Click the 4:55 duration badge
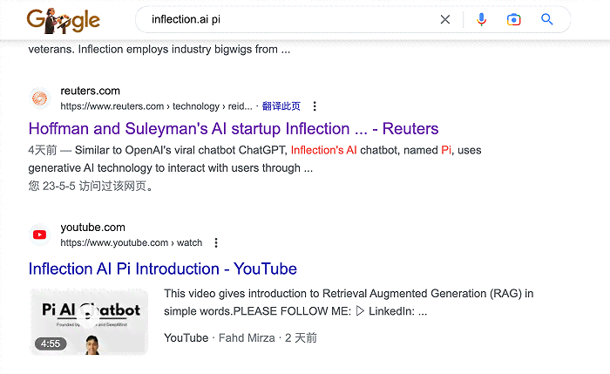The height and width of the screenshot is (374, 610). pos(51,343)
